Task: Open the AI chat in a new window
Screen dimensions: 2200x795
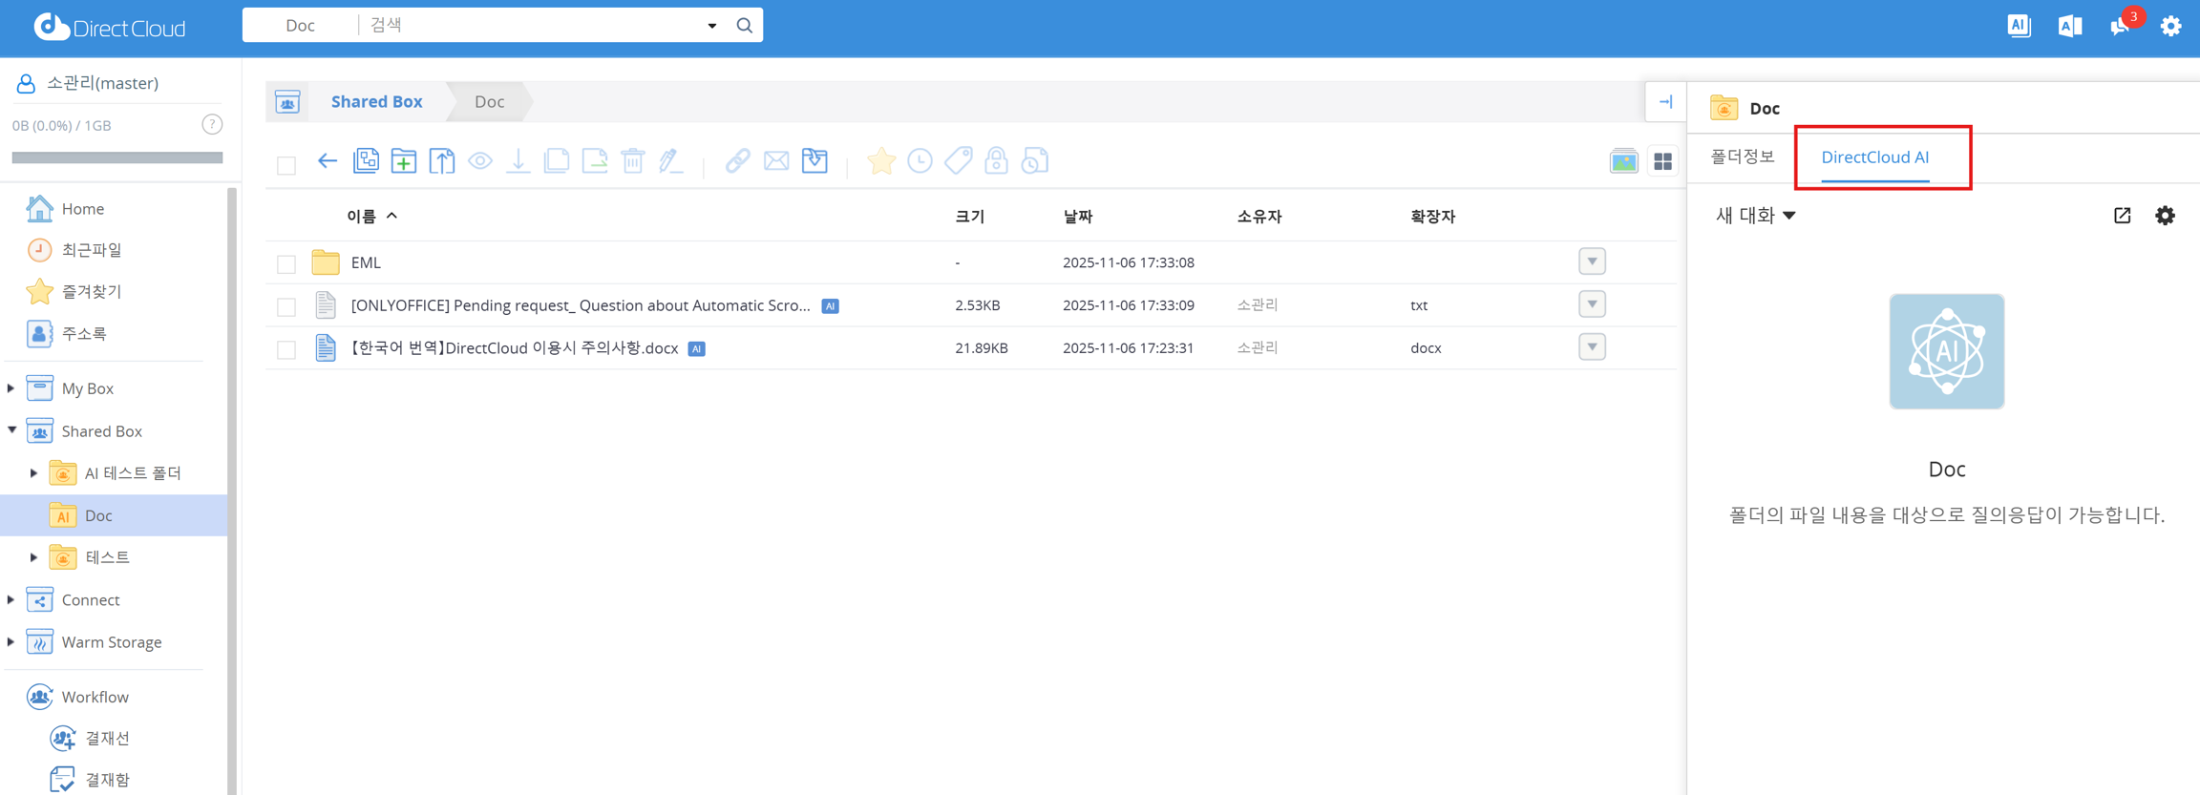Action: coord(2122,216)
